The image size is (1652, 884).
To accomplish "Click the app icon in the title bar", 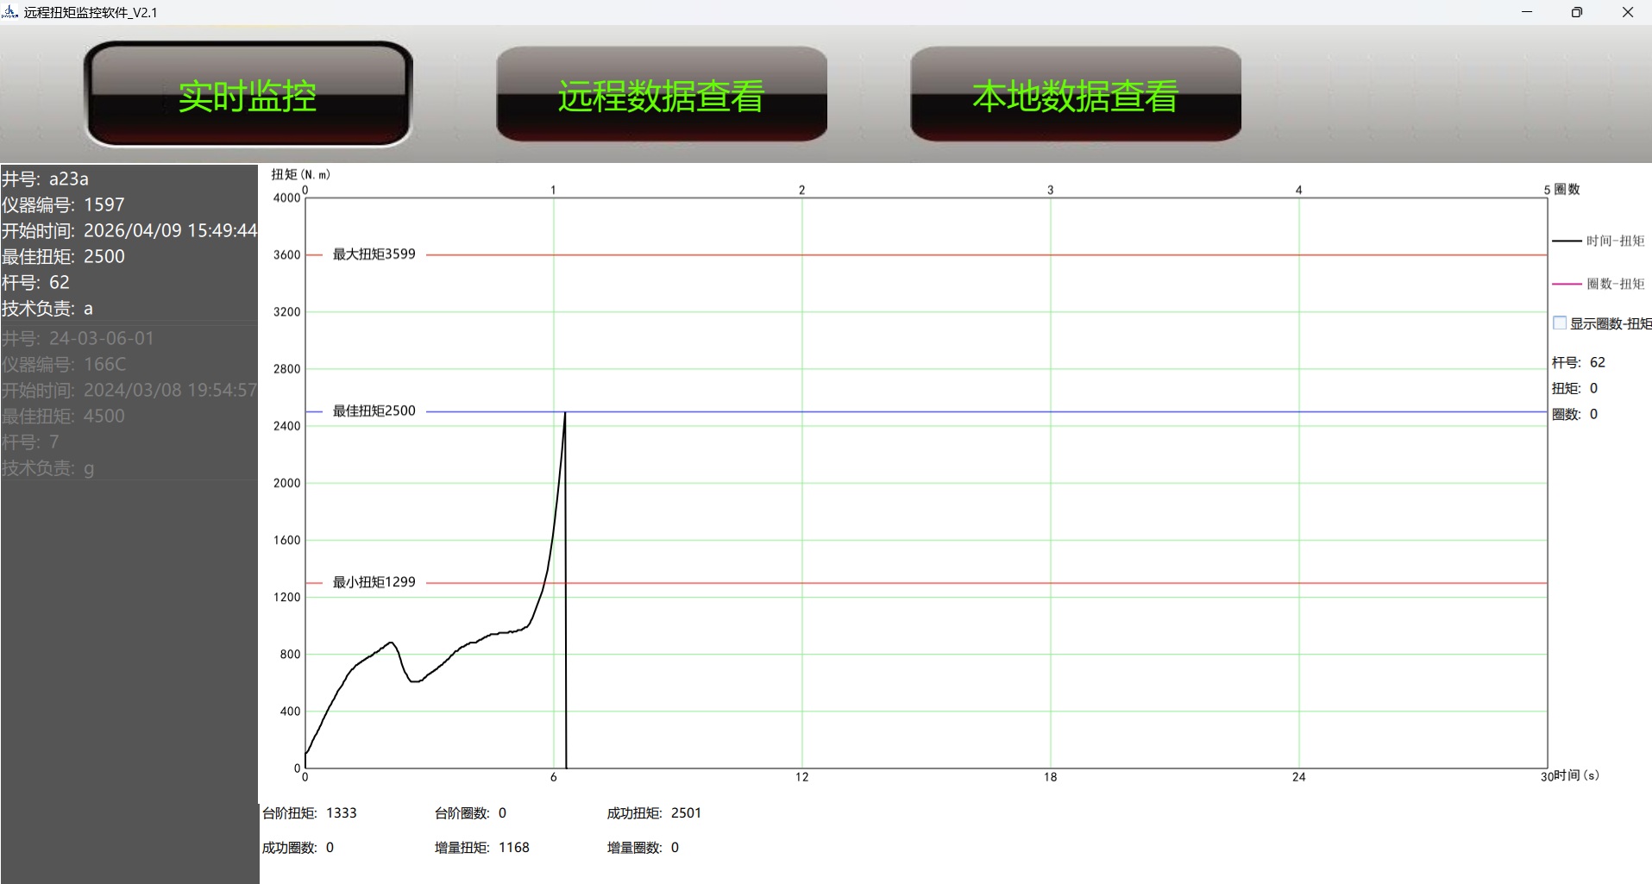I will (x=10, y=12).
